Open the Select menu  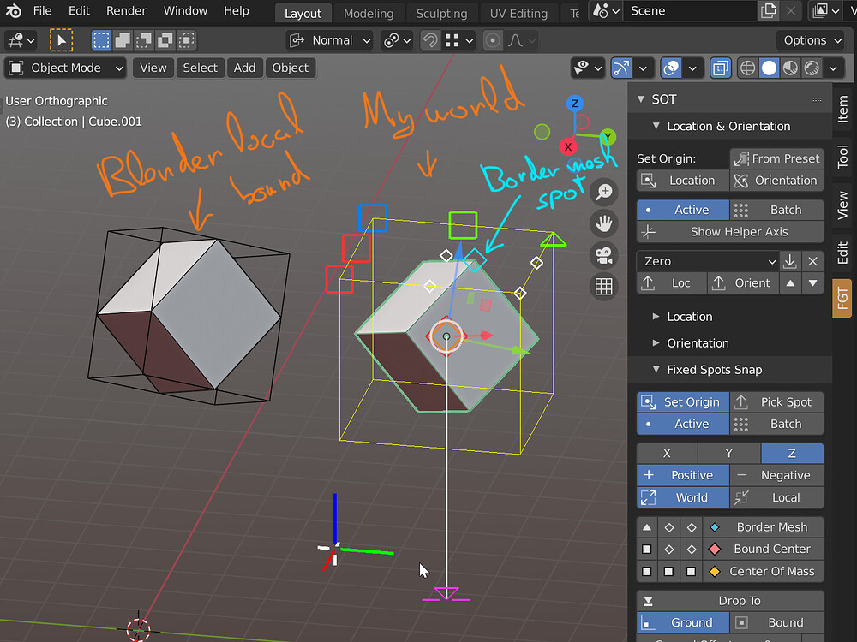click(x=200, y=68)
